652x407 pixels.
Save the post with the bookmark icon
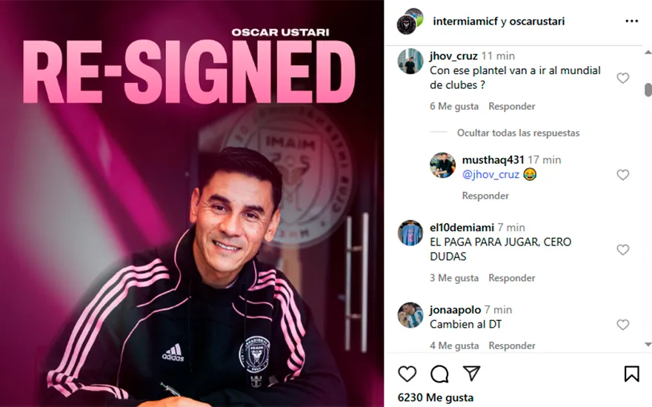point(631,374)
